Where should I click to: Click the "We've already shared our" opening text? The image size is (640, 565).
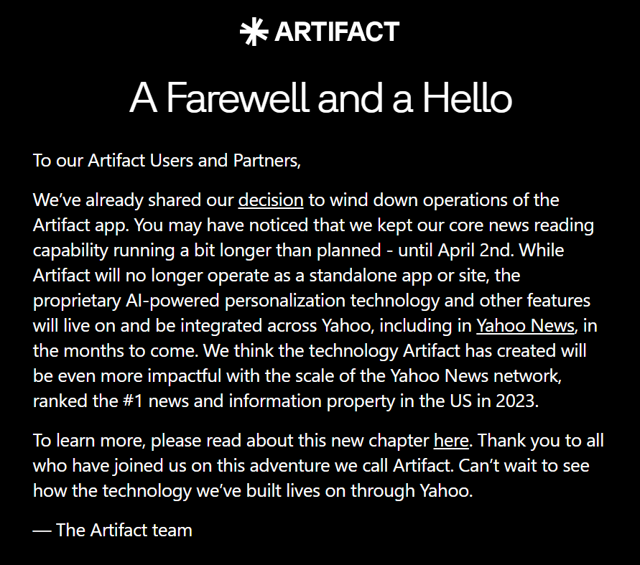133,200
